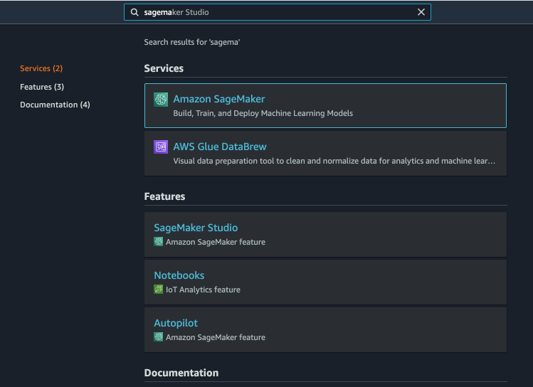The width and height of the screenshot is (533, 387).
Task: Click 'Amazon SageMaker feature' under Autopilot
Action: coord(216,337)
